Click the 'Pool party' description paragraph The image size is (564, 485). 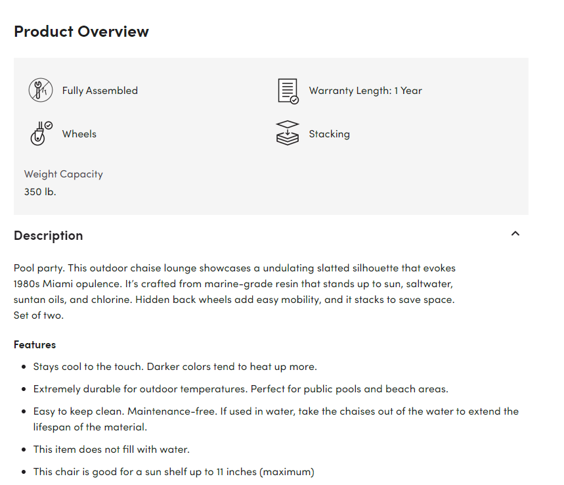pyautogui.click(x=234, y=292)
